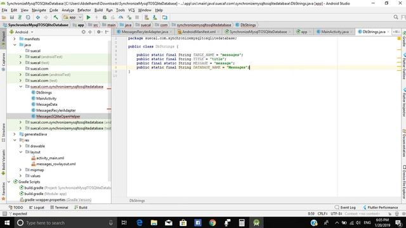Open the AVD Manager icon
The width and height of the screenshot is (406, 228).
click(147, 18)
